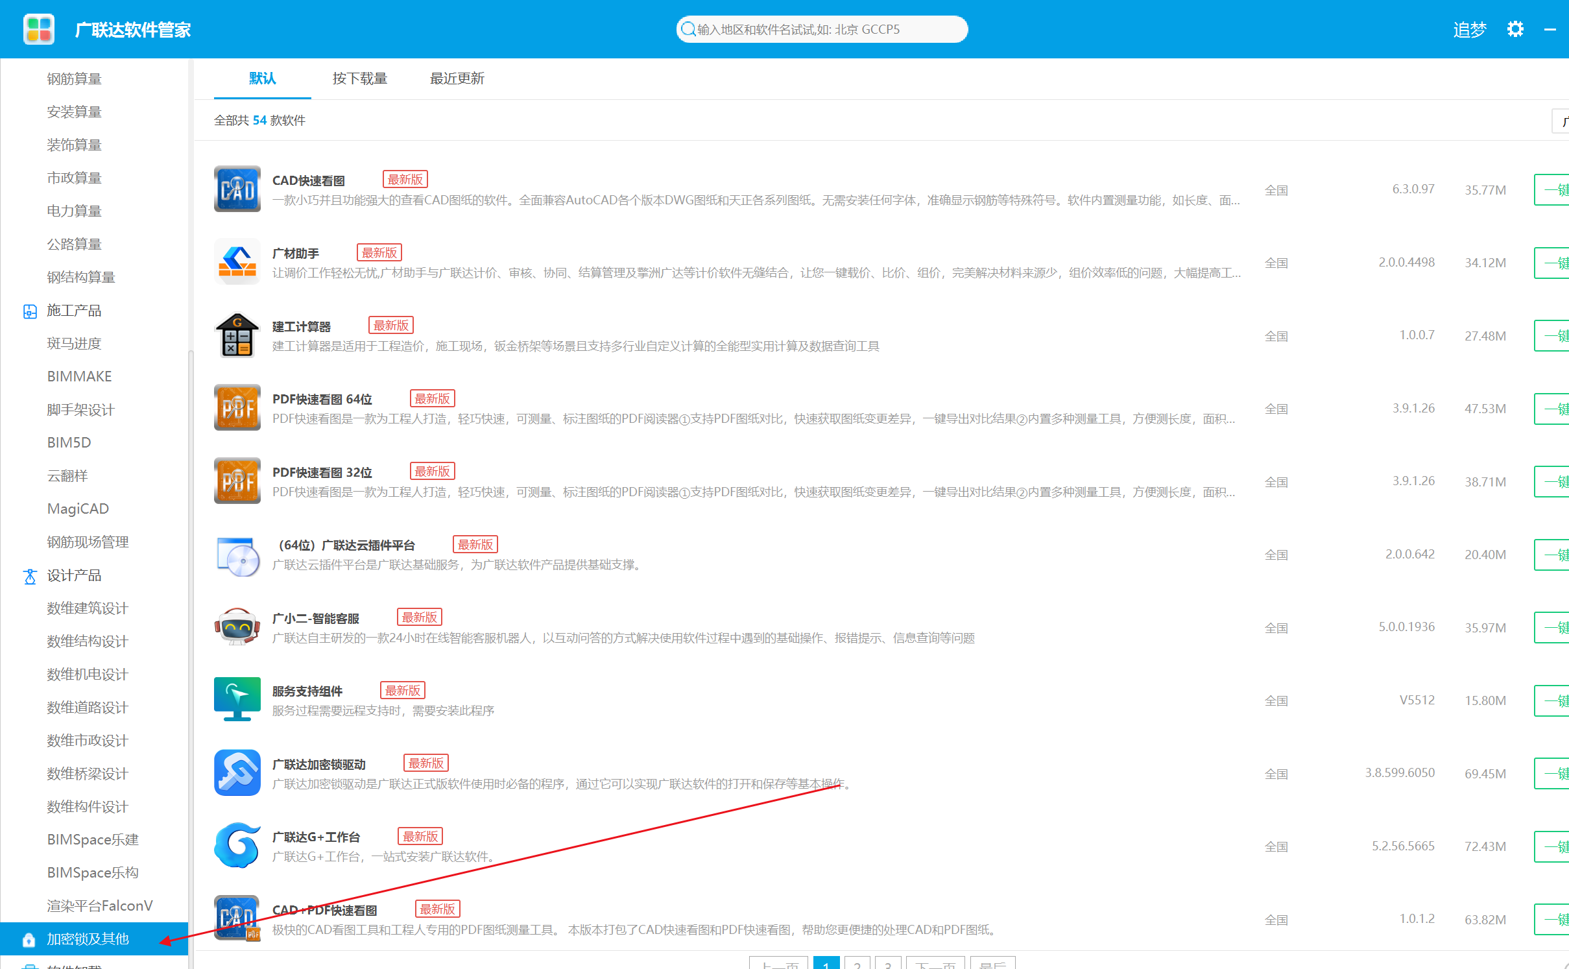
Task: Click the search magnifier icon
Action: click(x=688, y=29)
